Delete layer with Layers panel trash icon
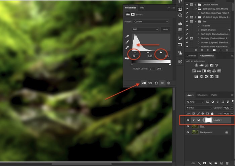235x166 pixels. coord(227,163)
